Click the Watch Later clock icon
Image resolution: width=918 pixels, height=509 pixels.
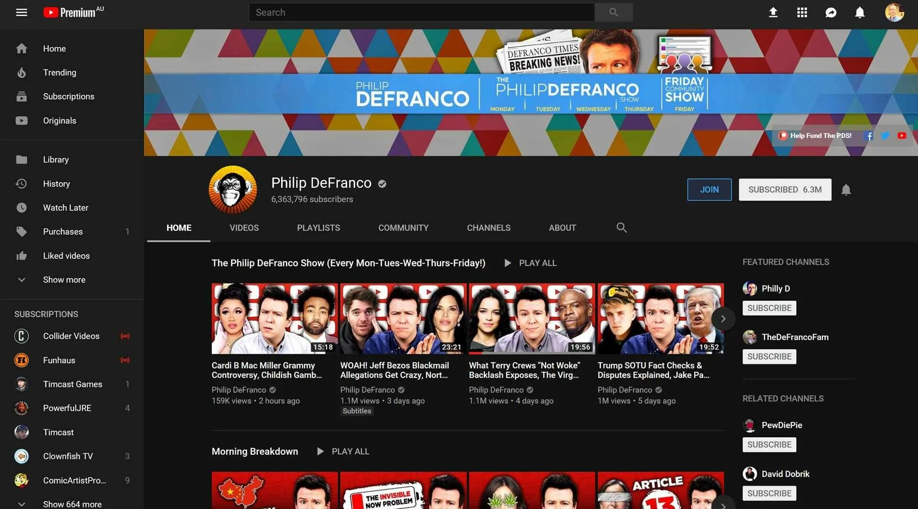tap(22, 207)
